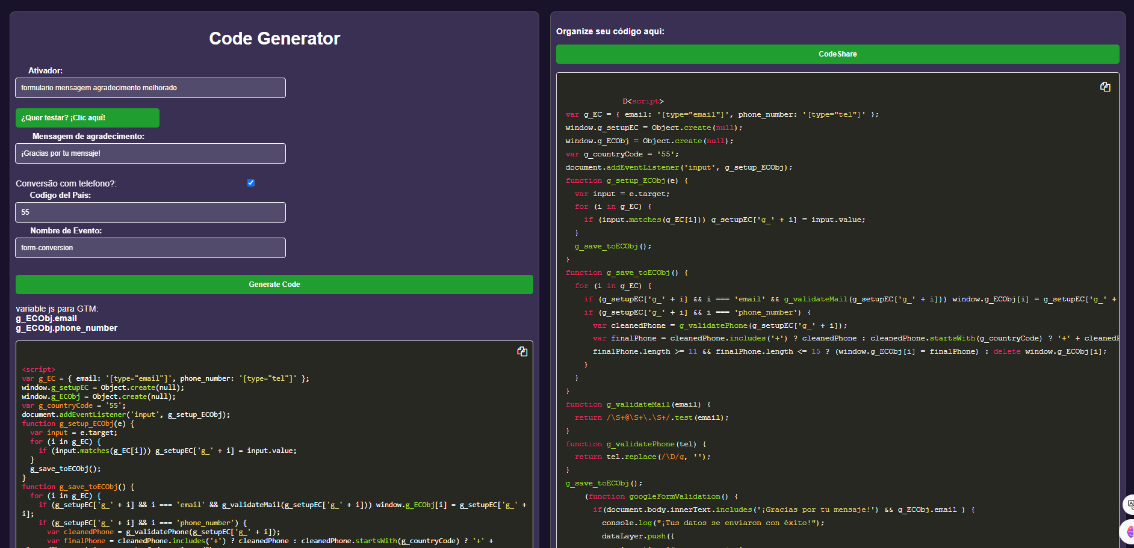Click the Code Generator title

pyautogui.click(x=274, y=38)
